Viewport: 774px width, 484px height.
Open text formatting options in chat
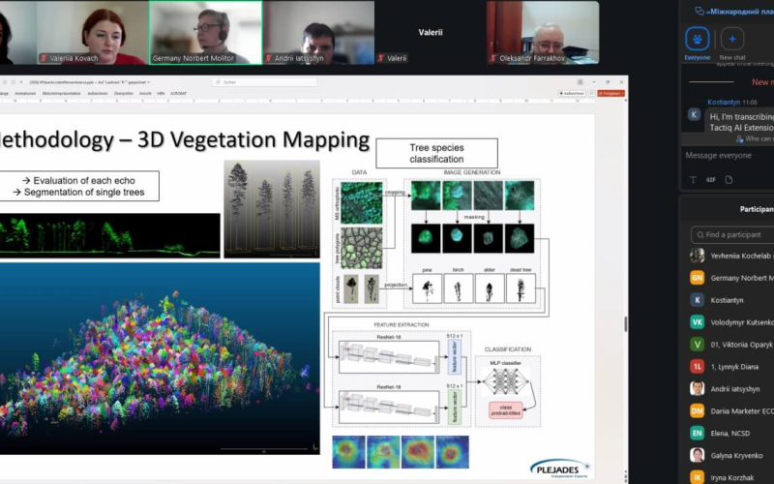click(693, 180)
